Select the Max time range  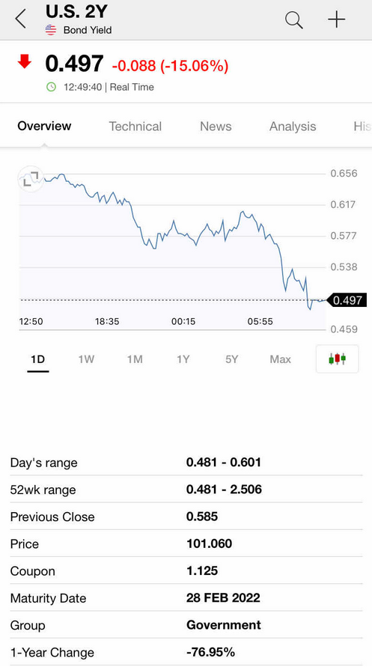280,359
